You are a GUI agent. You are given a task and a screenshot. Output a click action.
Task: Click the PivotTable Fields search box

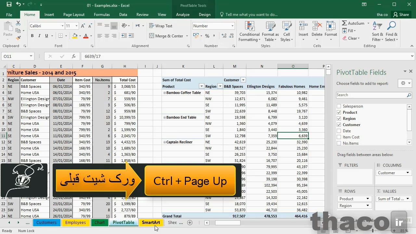(374, 95)
